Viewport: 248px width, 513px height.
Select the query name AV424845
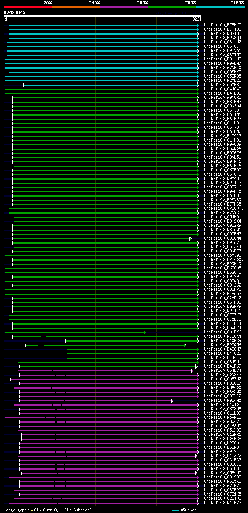(x=15, y=12)
